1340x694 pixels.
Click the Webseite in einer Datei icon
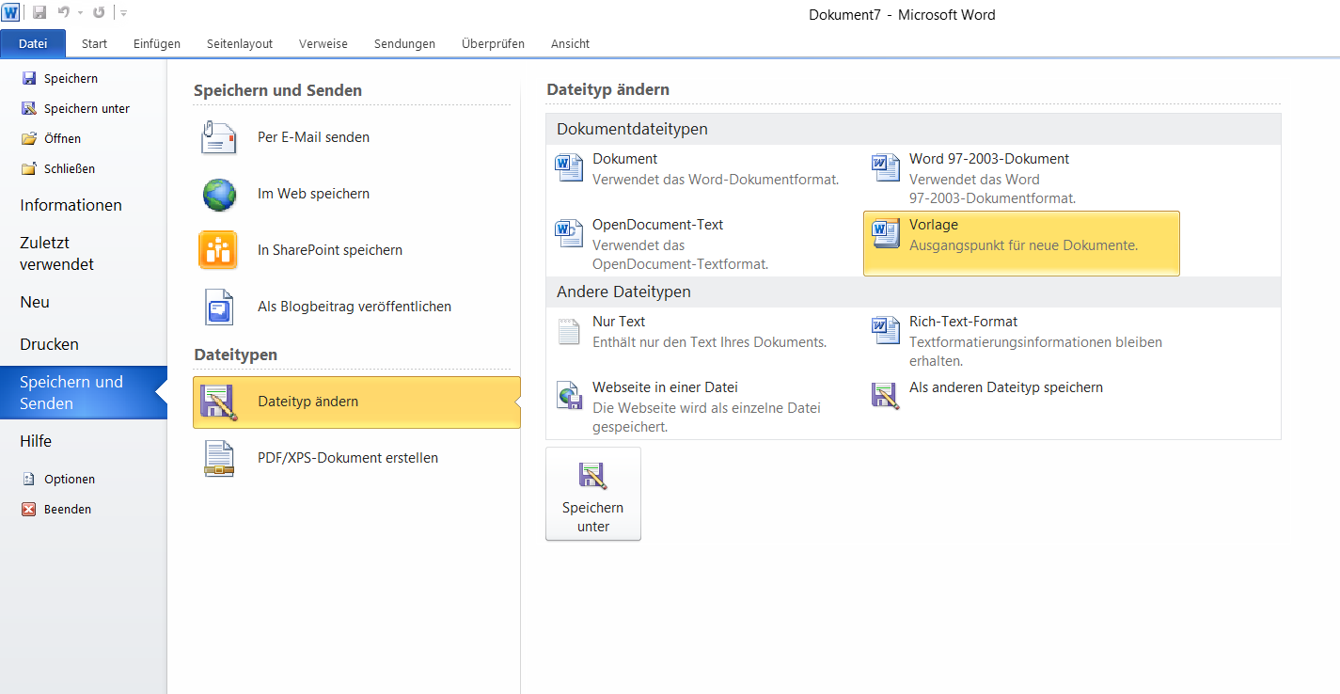(x=570, y=396)
